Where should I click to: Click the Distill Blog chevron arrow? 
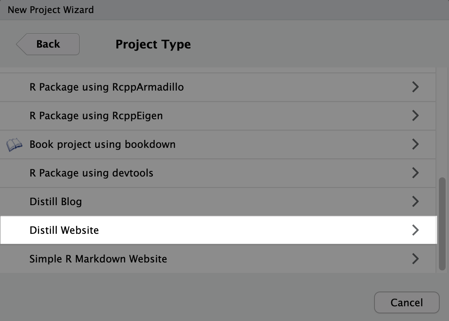click(415, 201)
